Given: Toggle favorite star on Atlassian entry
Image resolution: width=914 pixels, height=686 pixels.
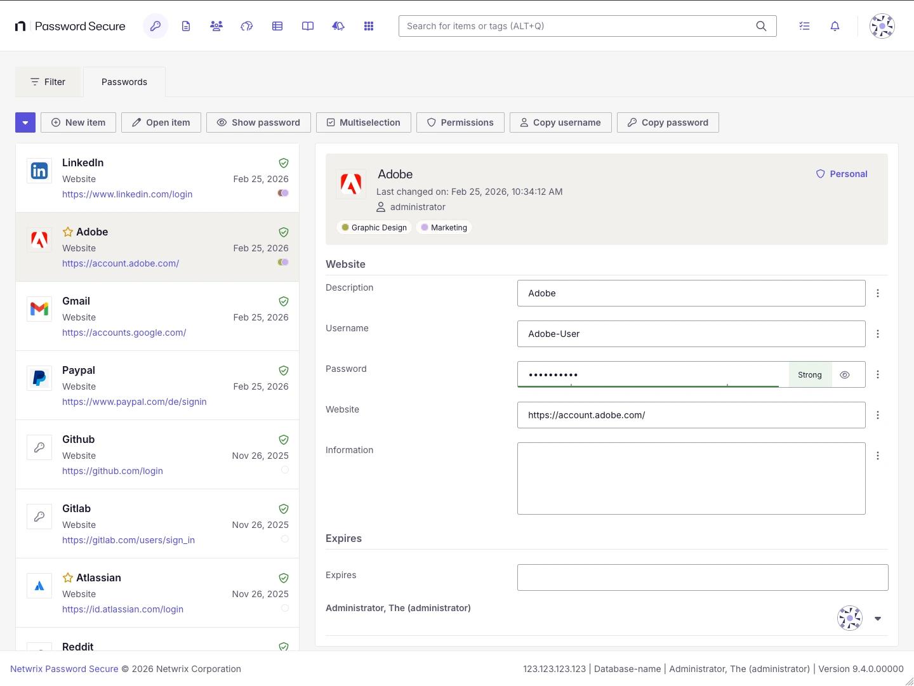Looking at the screenshot, I should pos(68,578).
